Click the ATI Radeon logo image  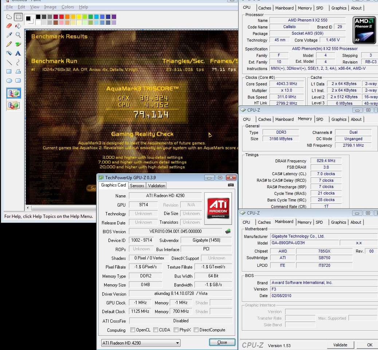coord(218,208)
